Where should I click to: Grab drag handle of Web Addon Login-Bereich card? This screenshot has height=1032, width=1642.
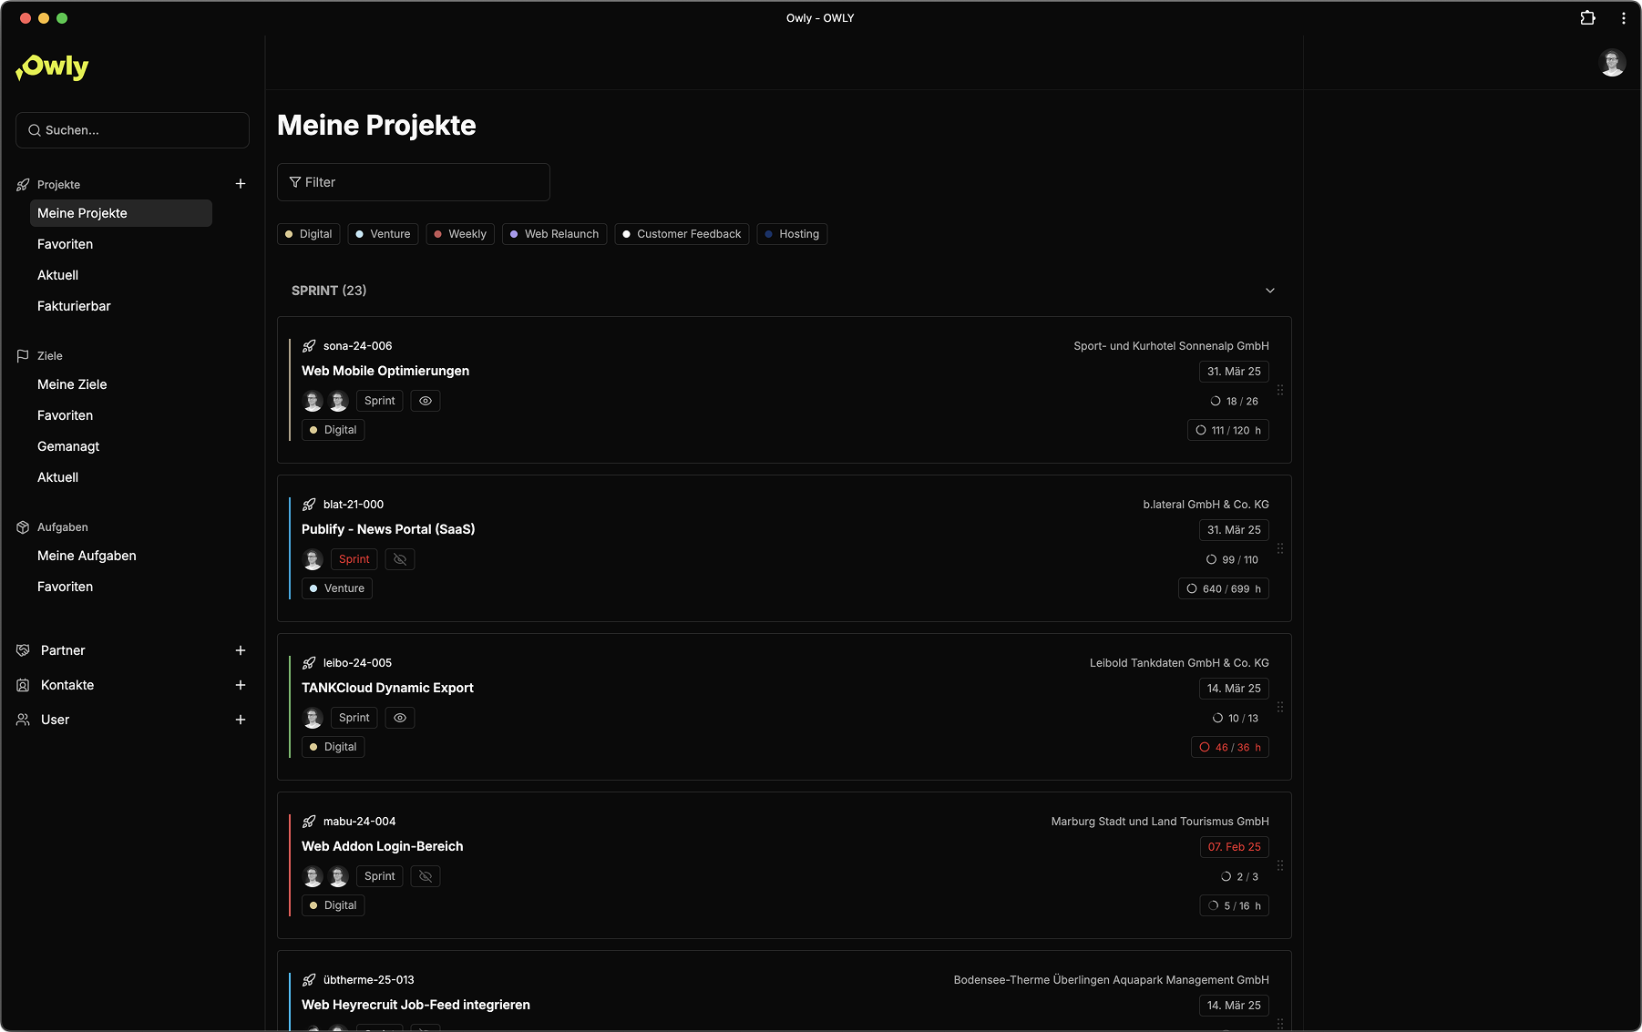click(x=1280, y=865)
